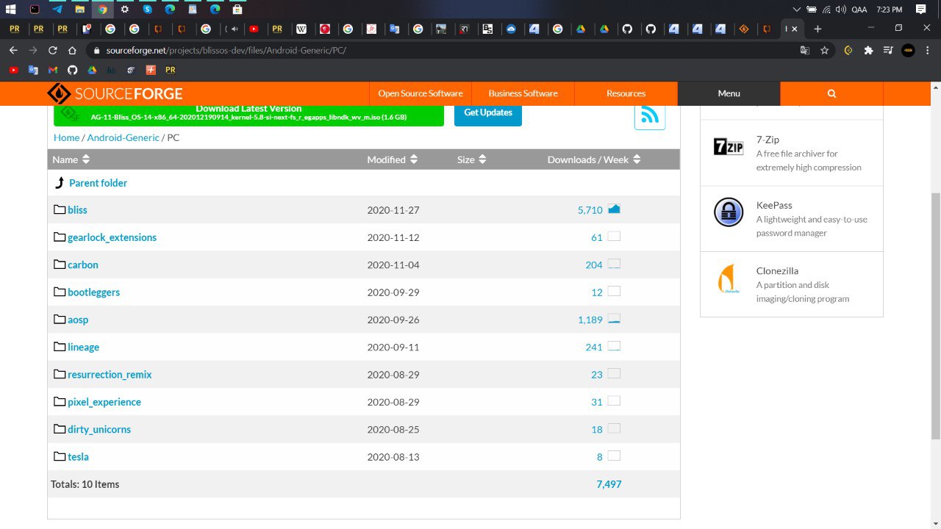Click the 7-Zip title link
Screen dimensions: 941x529
(768, 140)
